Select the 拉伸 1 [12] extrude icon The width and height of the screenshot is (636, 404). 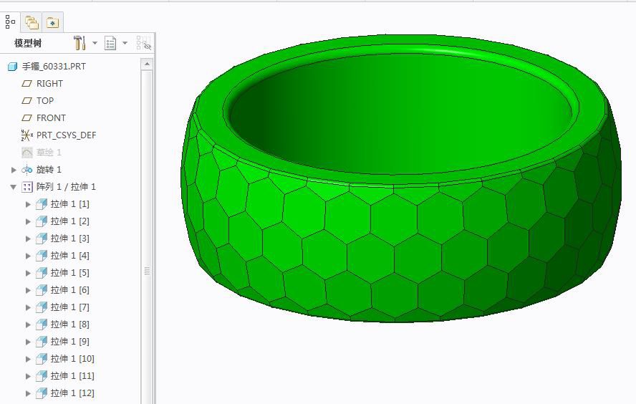42,393
